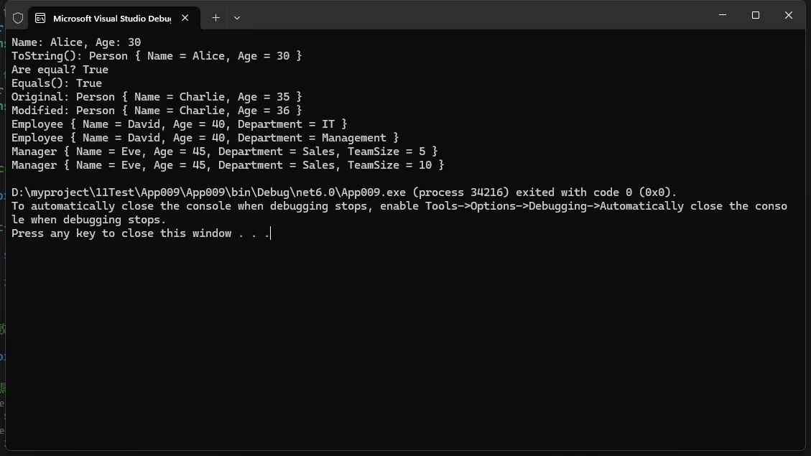The height and width of the screenshot is (456, 811).
Task: Minimize the terminal window
Action: coord(723,15)
